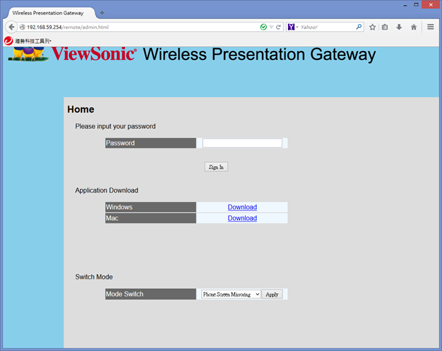
Task: Select the Wireless Presentation Gateway tab
Action: [x=52, y=13]
